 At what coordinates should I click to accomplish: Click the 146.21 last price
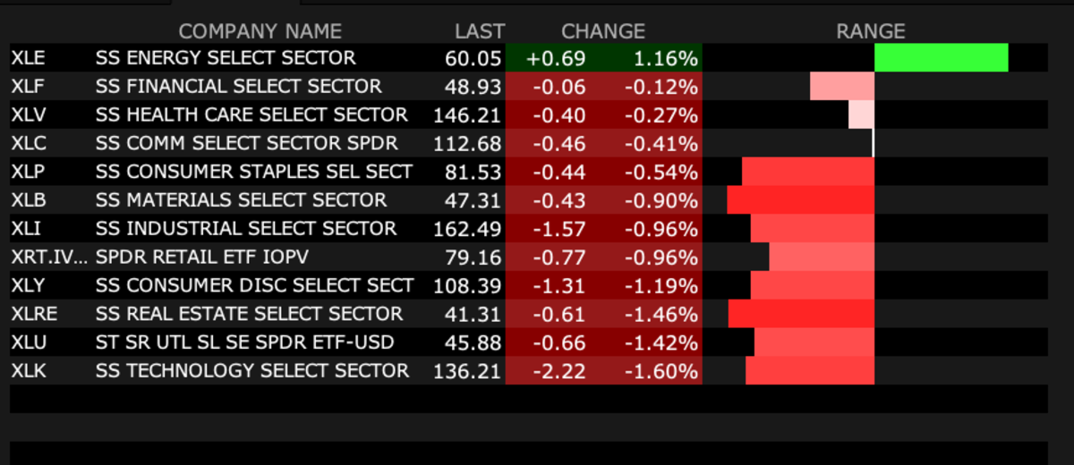tap(467, 115)
